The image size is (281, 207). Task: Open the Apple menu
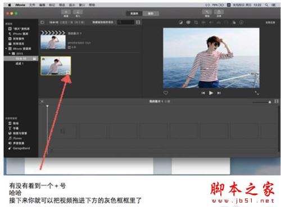pyautogui.click(x=10, y=5)
